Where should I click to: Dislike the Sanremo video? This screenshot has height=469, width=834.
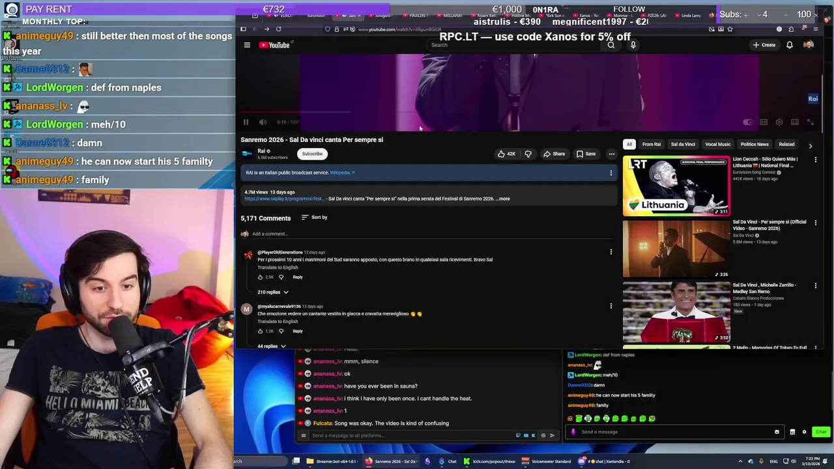pos(528,154)
